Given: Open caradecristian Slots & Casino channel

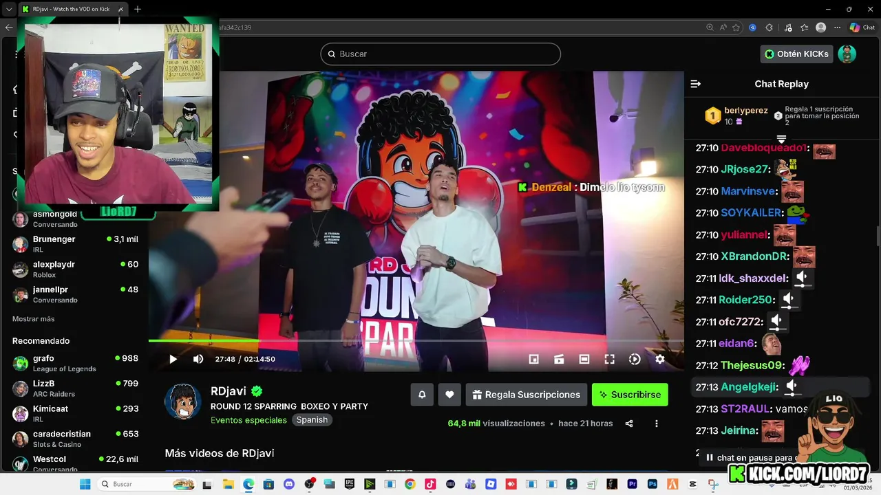Looking at the screenshot, I should click(x=75, y=439).
